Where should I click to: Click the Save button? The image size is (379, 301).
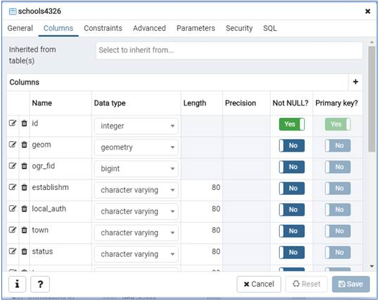tap(351, 284)
